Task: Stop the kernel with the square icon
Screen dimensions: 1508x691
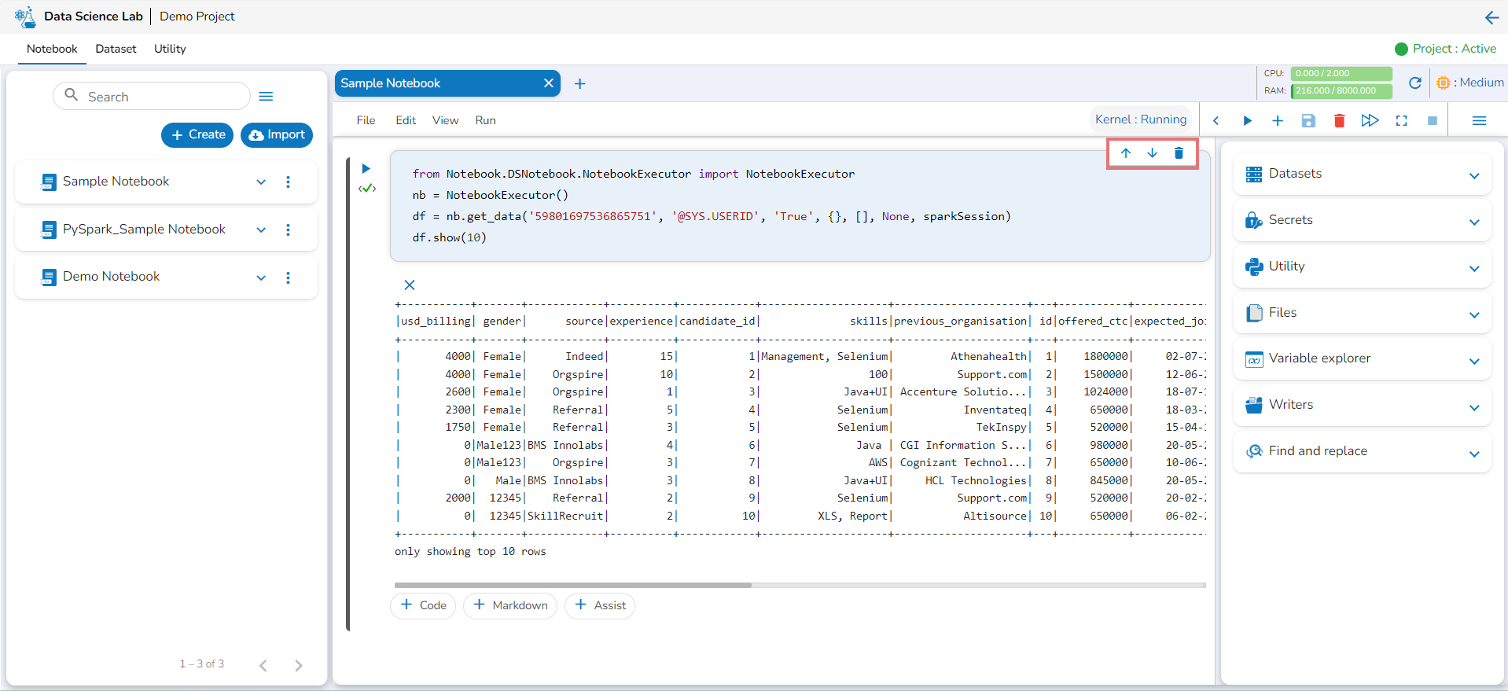Action: tap(1432, 120)
